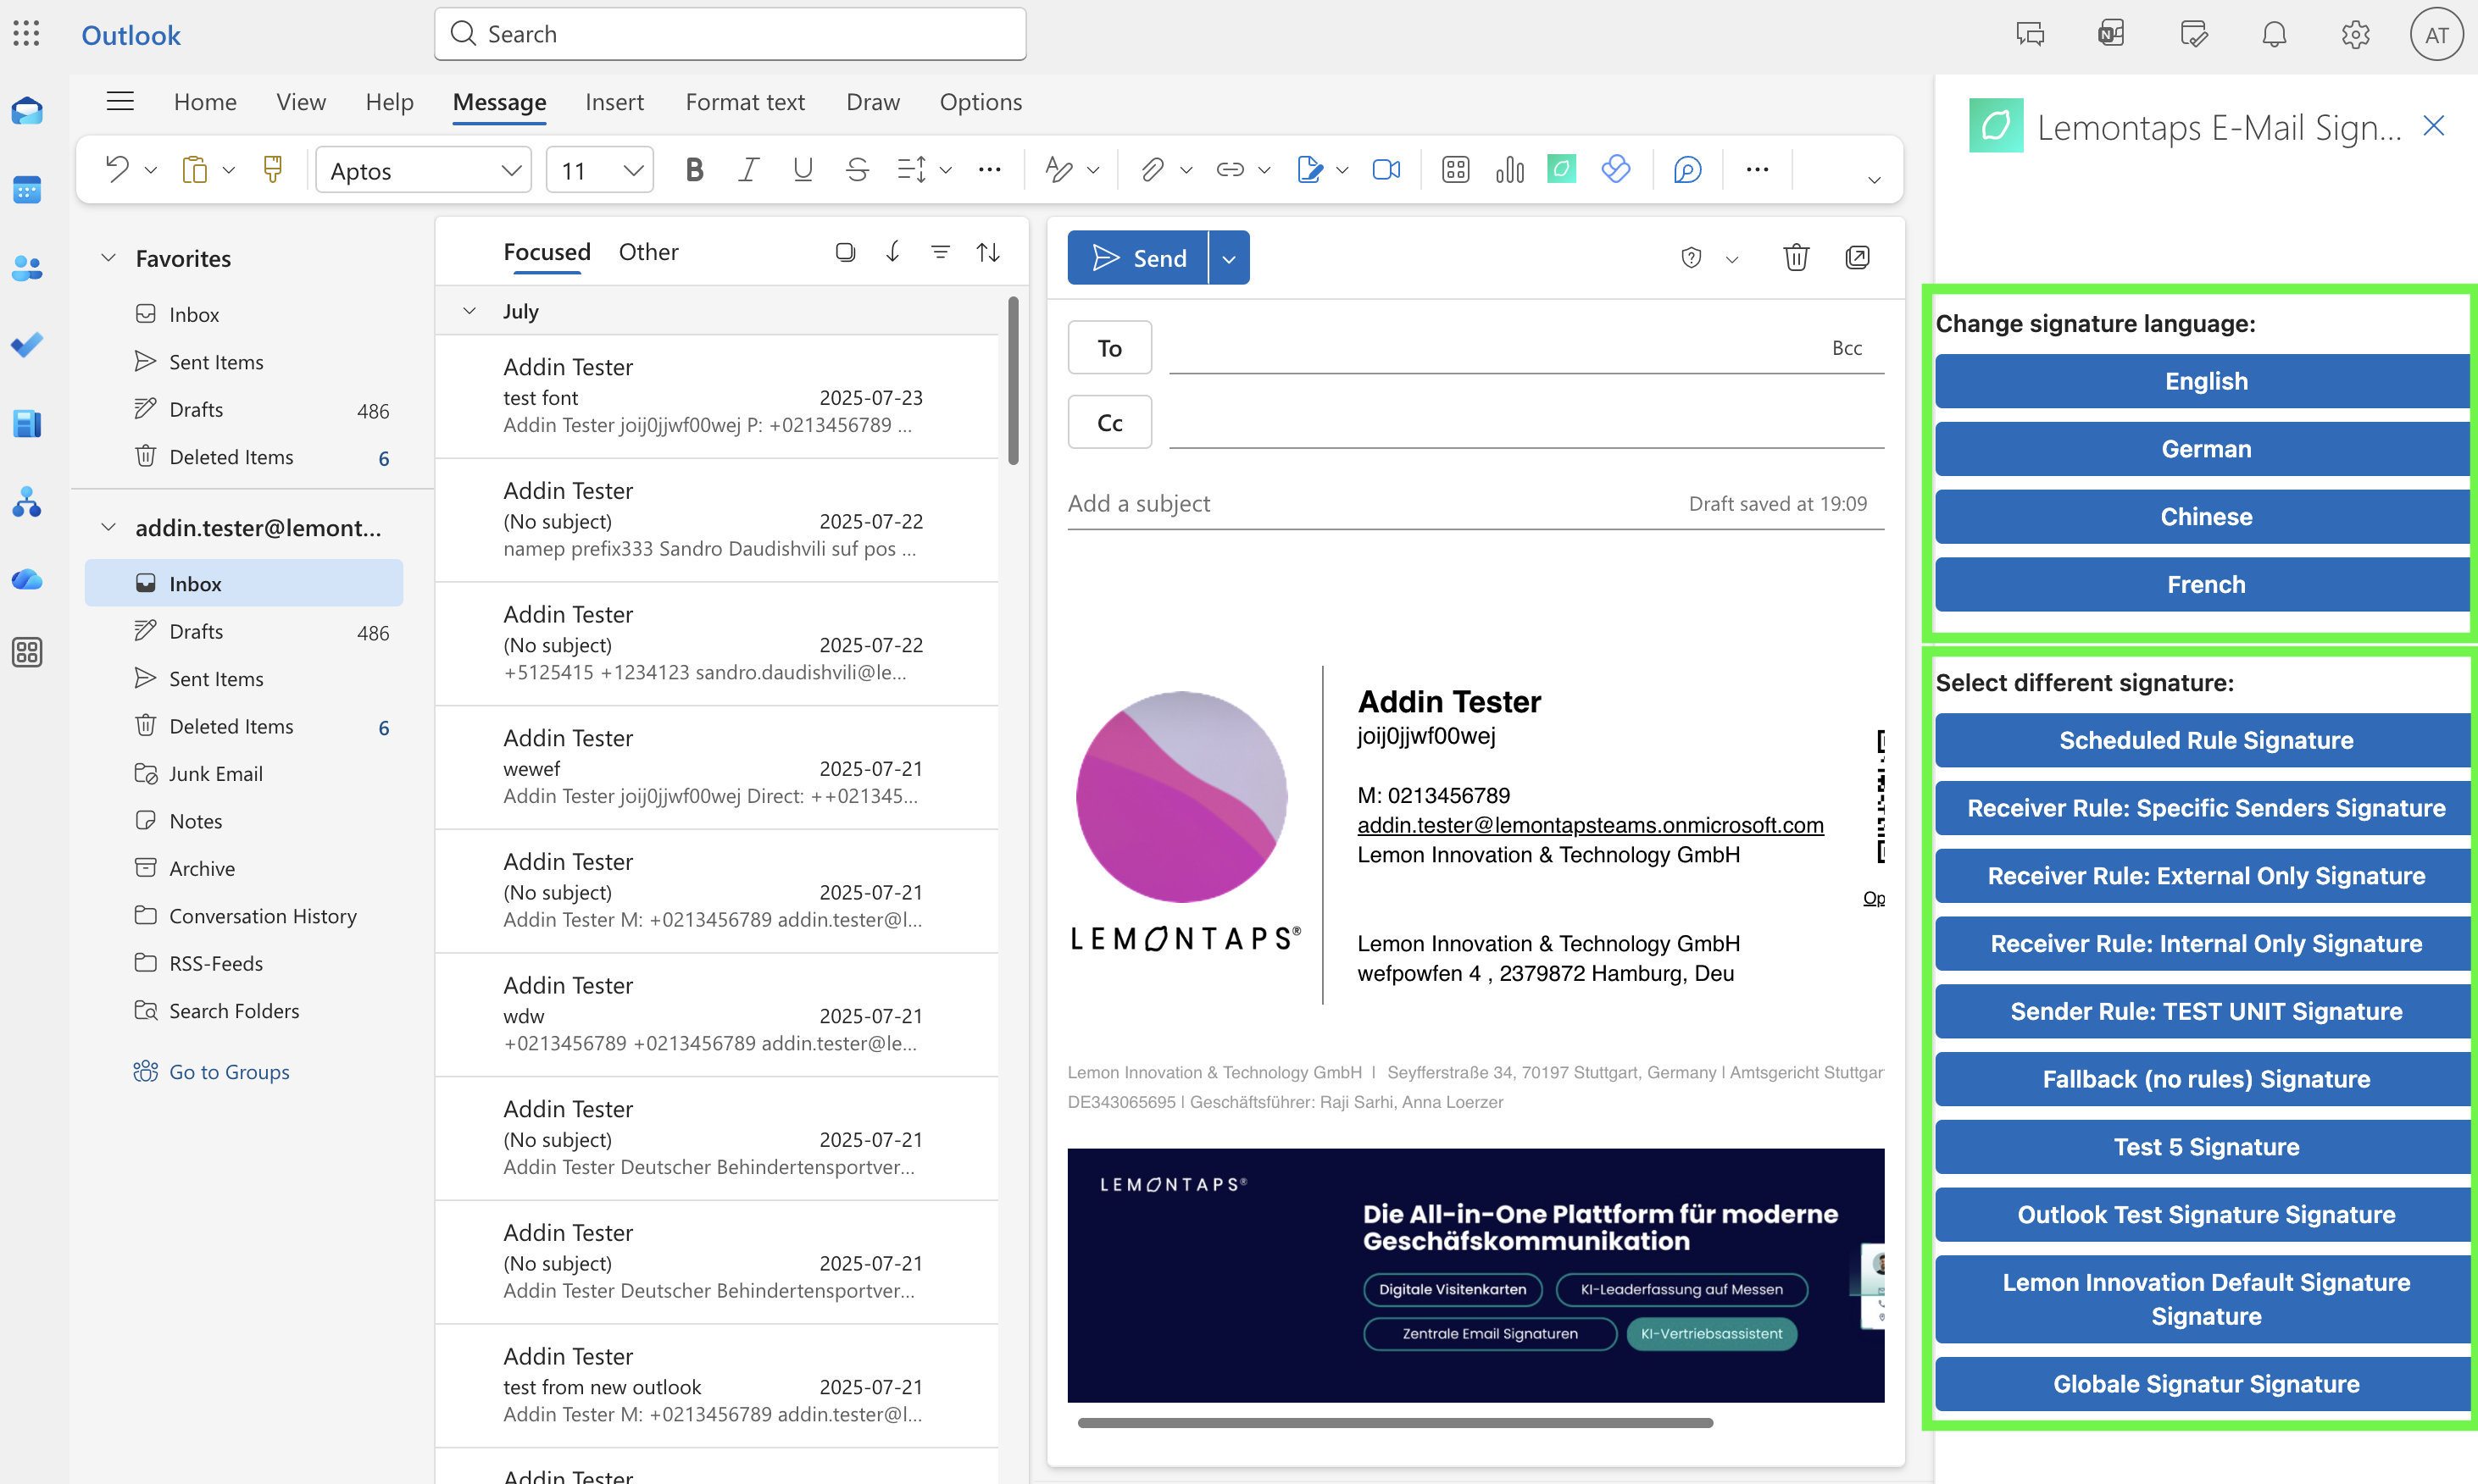This screenshot has width=2478, height=1484.
Task: Change the signature language to German
Action: [2204, 449]
